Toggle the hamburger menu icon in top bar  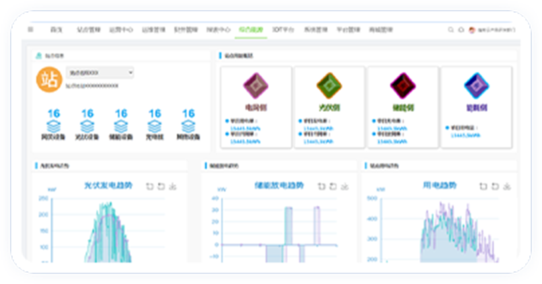[30, 29]
